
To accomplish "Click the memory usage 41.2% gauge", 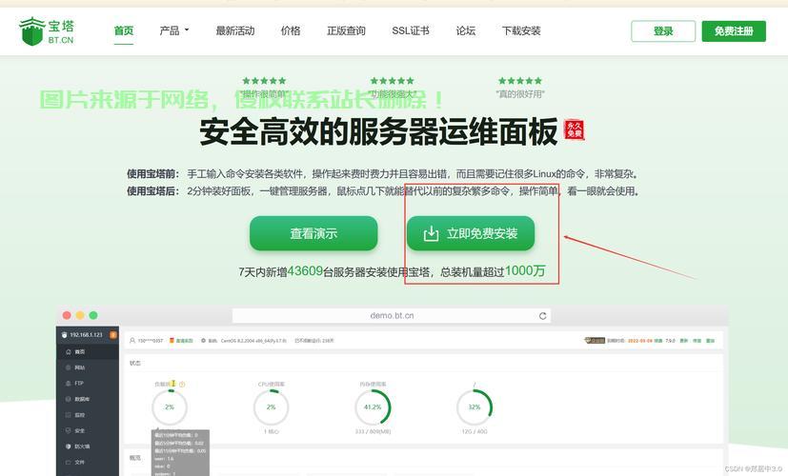I will point(373,407).
